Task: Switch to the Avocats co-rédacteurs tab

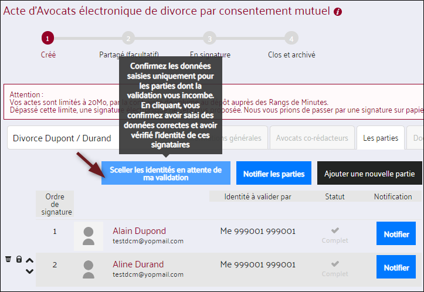Action: 311,138
